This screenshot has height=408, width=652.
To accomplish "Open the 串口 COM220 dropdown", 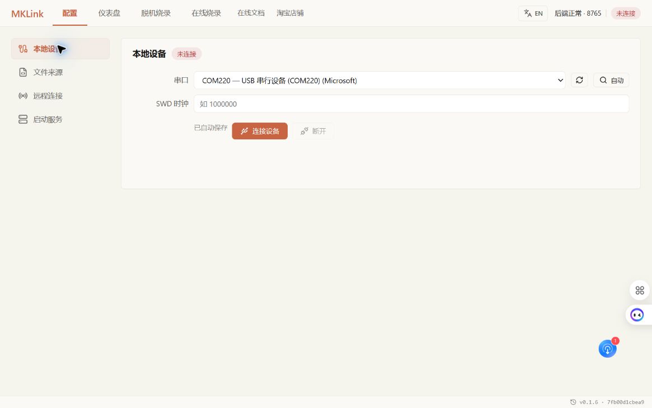I will tap(379, 80).
